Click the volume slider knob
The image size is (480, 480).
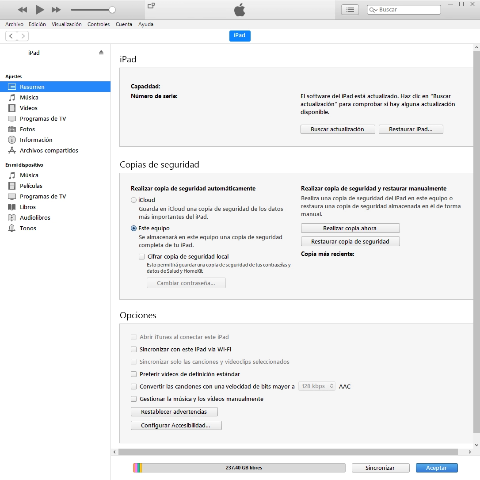click(112, 10)
